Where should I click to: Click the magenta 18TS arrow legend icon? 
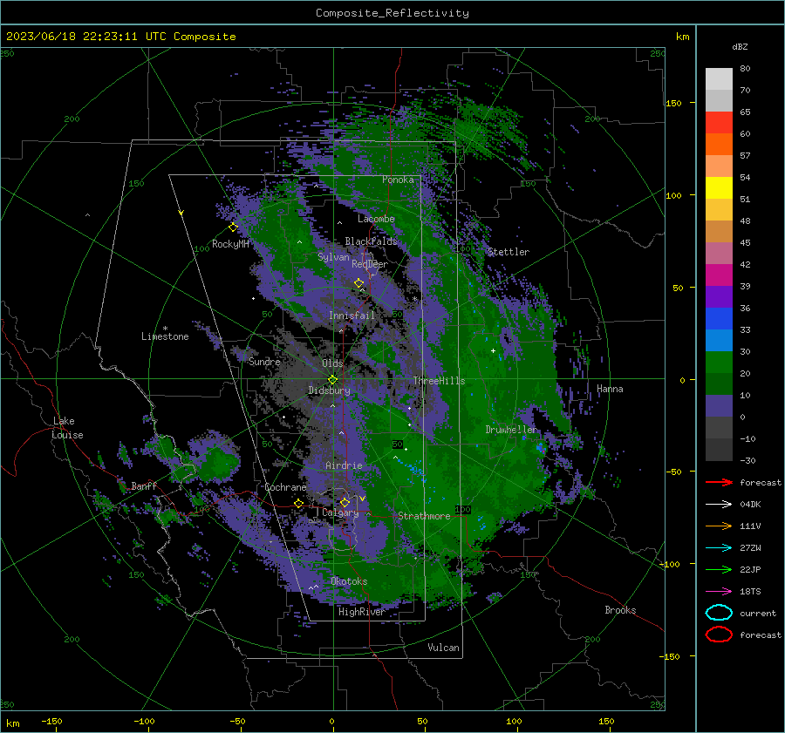(719, 592)
